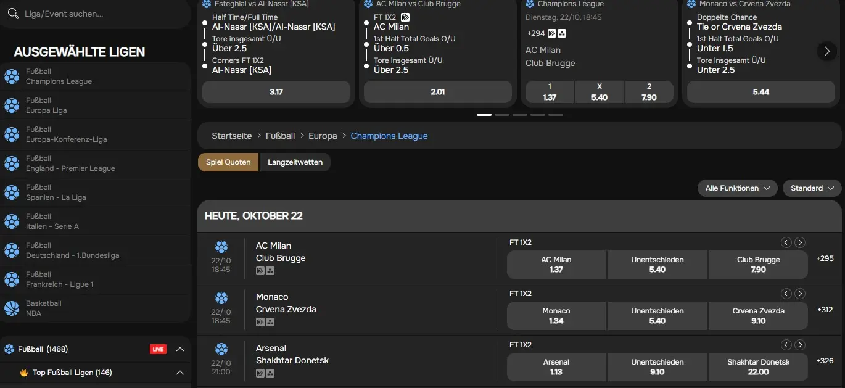Screen dimensions: 845x388
Task: Click the red LIVE badge beside Fußball
Action: click(x=159, y=349)
